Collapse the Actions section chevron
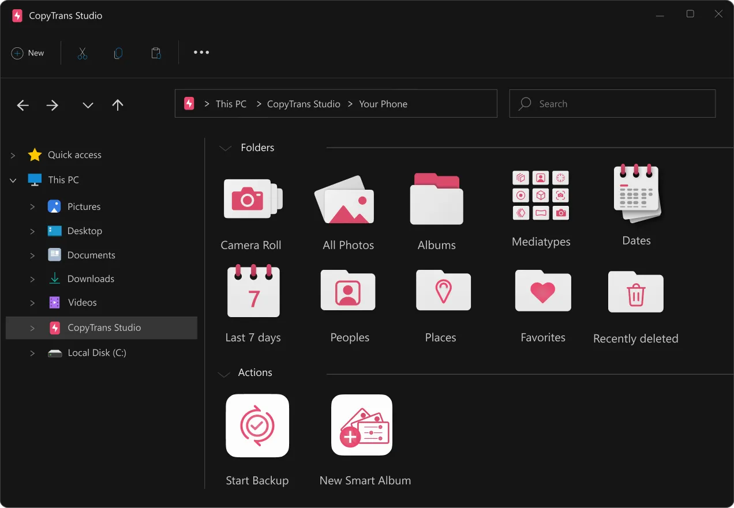This screenshot has height=508, width=734. (x=224, y=374)
